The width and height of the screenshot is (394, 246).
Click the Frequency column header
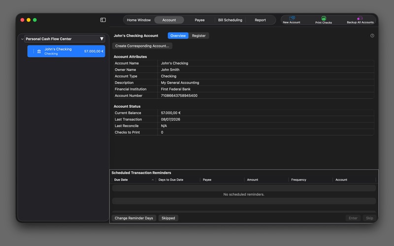311,180
